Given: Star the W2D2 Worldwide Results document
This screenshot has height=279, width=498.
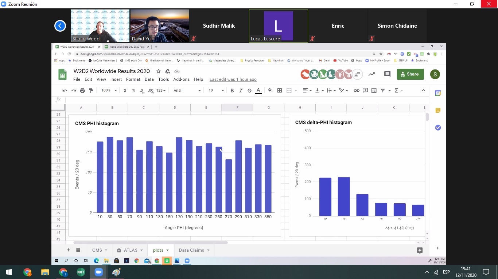Looking at the screenshot, I should (158, 71).
